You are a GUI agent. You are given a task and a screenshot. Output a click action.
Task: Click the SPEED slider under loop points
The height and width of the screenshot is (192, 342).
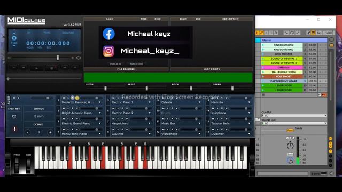click(x=232, y=88)
